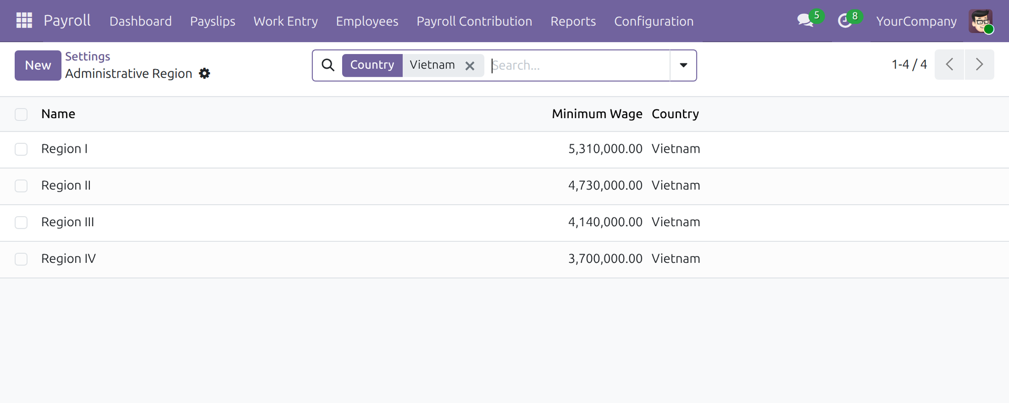The width and height of the screenshot is (1009, 403).
Task: Sort by the Name column header
Action: (x=58, y=114)
